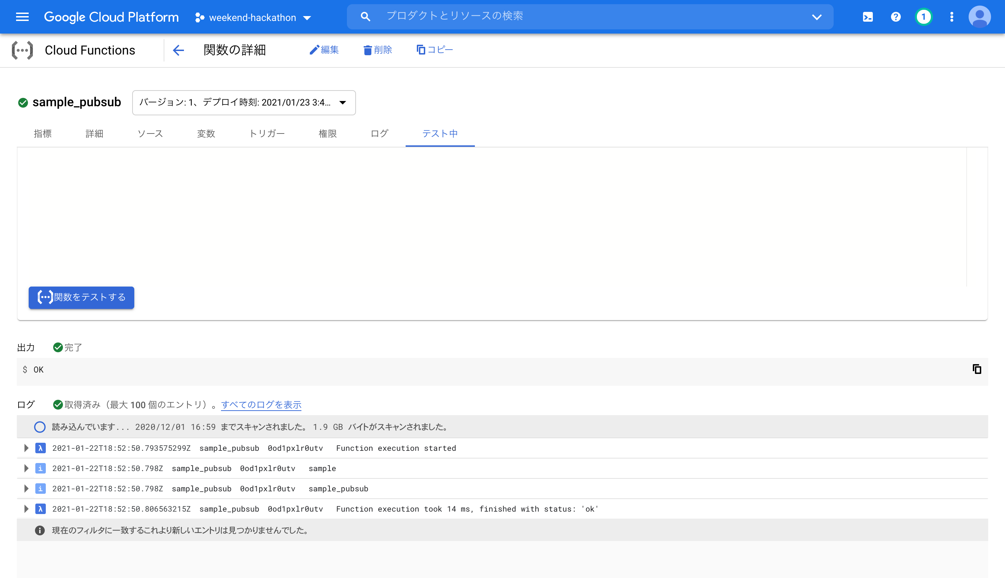
Task: Switch to the ソース tab
Action: (x=150, y=134)
